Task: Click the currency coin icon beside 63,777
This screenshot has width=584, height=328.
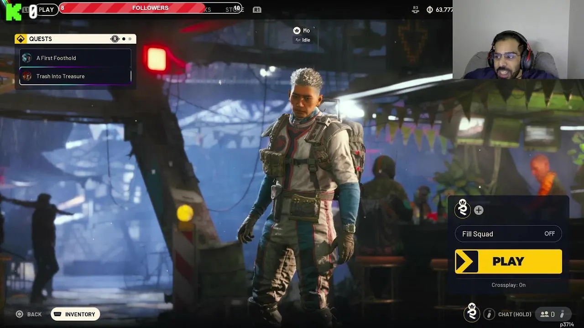Action: pos(429,10)
